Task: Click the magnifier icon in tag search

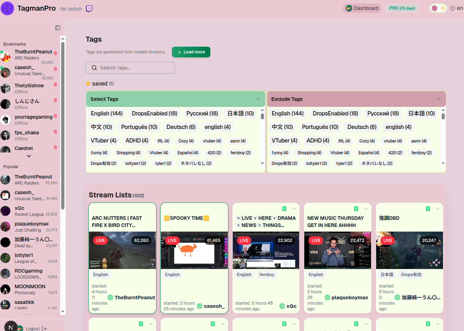Action: point(94,68)
